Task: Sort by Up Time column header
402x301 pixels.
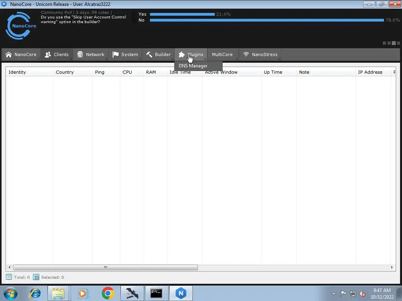Action: [279, 72]
